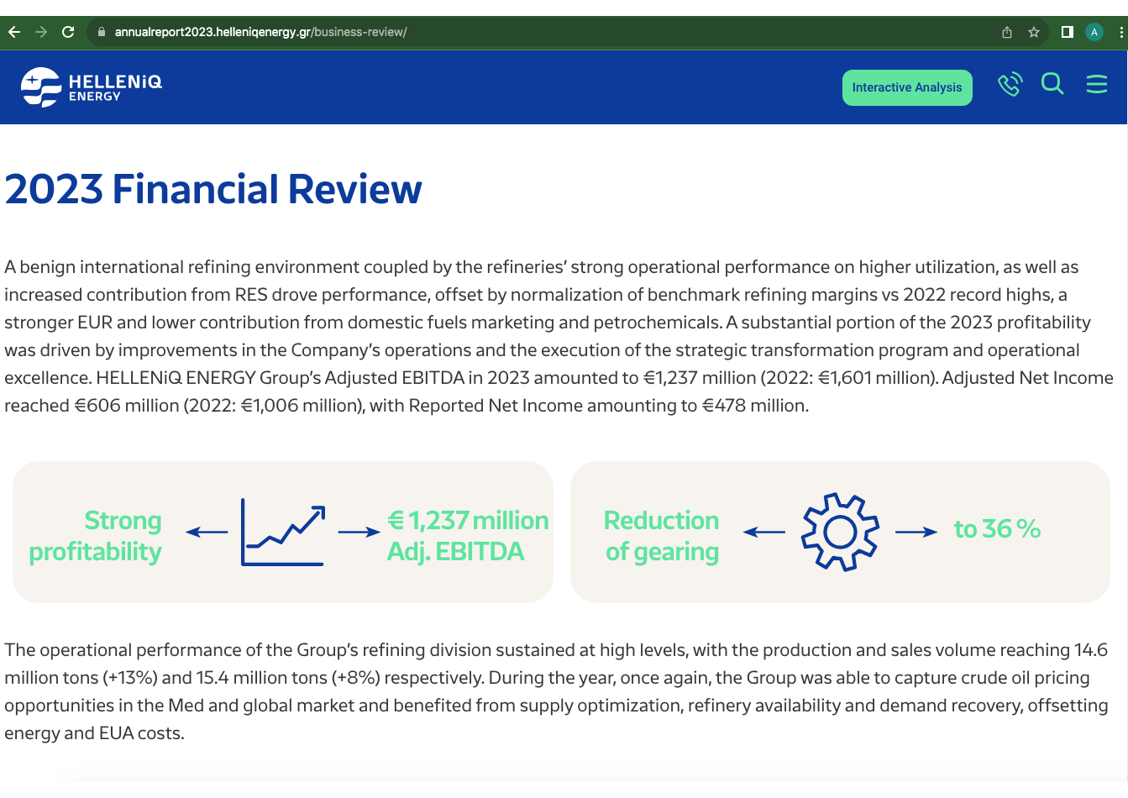1128x798 pixels.
Task: Open the phone contact icon
Action: (1010, 84)
